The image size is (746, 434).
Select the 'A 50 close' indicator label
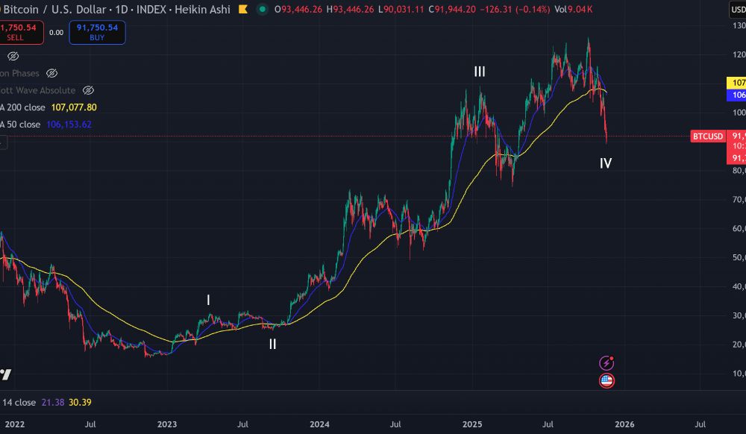point(20,125)
